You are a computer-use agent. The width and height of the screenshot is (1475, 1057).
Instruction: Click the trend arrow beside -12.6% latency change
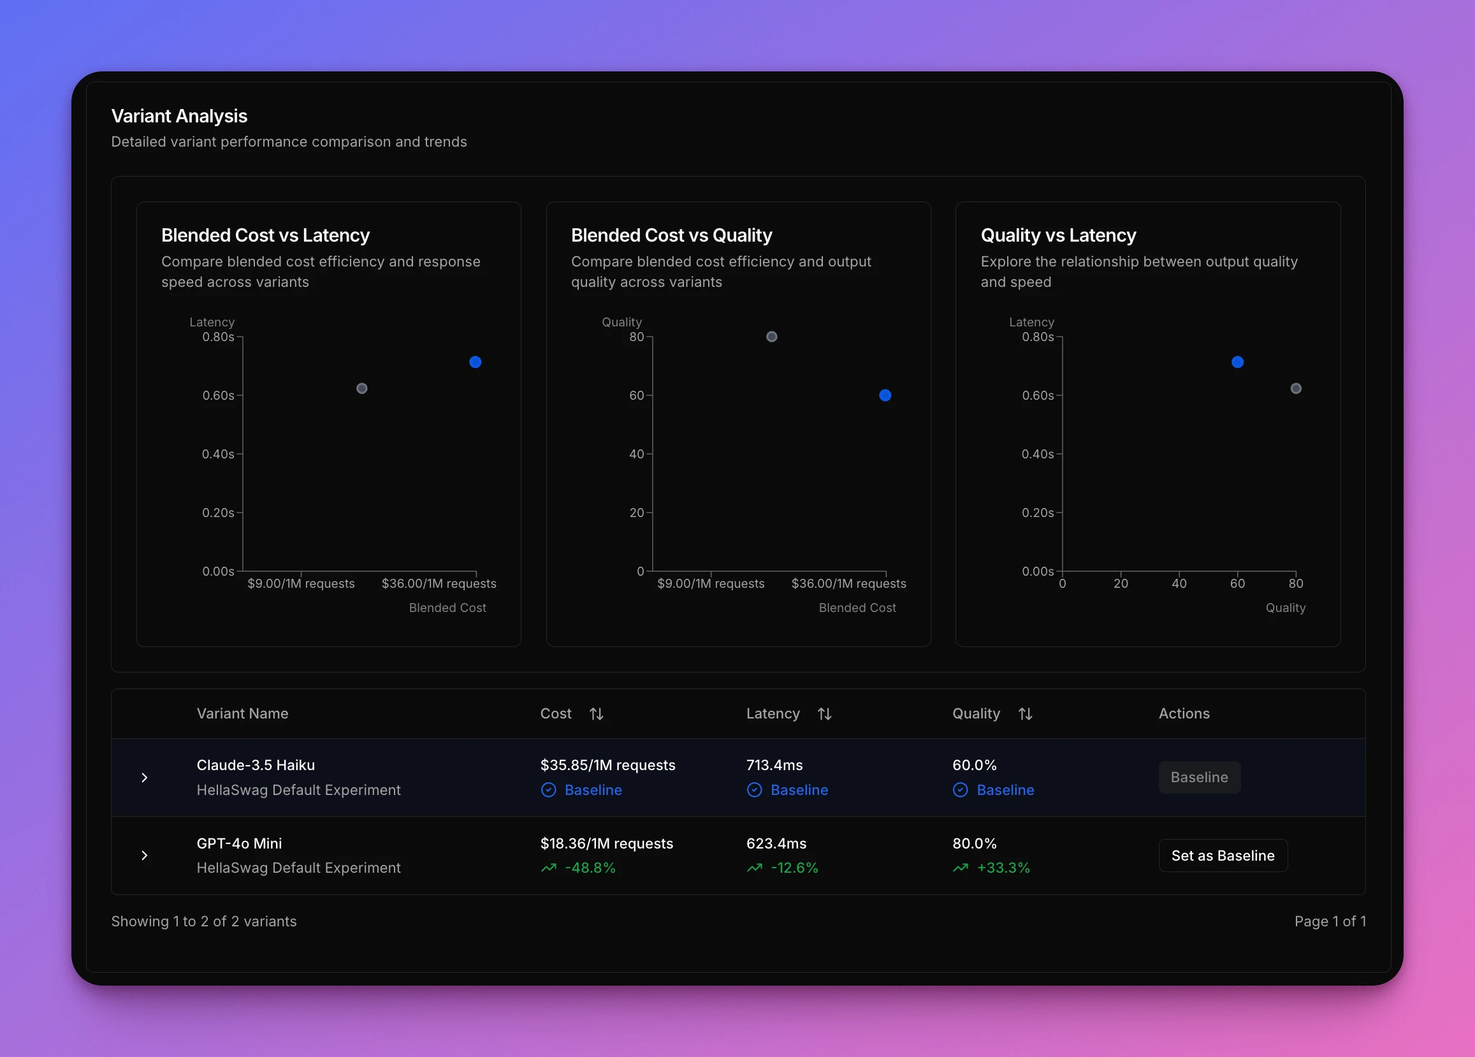coord(755,868)
